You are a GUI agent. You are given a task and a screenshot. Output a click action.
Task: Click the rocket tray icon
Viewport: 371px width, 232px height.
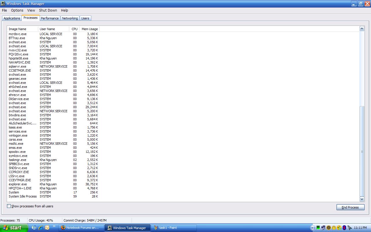pos(350,228)
